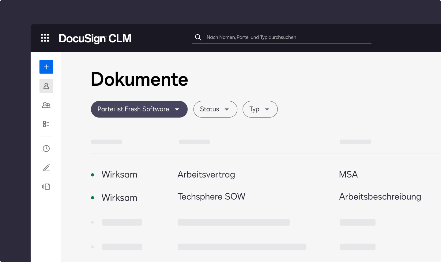The image size is (441, 262).
Task: Expand the Status filter dropdown
Action: (215, 109)
